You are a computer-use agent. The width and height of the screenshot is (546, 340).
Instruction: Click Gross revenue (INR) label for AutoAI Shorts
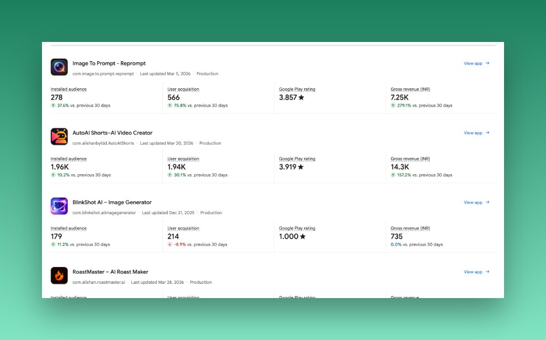tap(410, 159)
